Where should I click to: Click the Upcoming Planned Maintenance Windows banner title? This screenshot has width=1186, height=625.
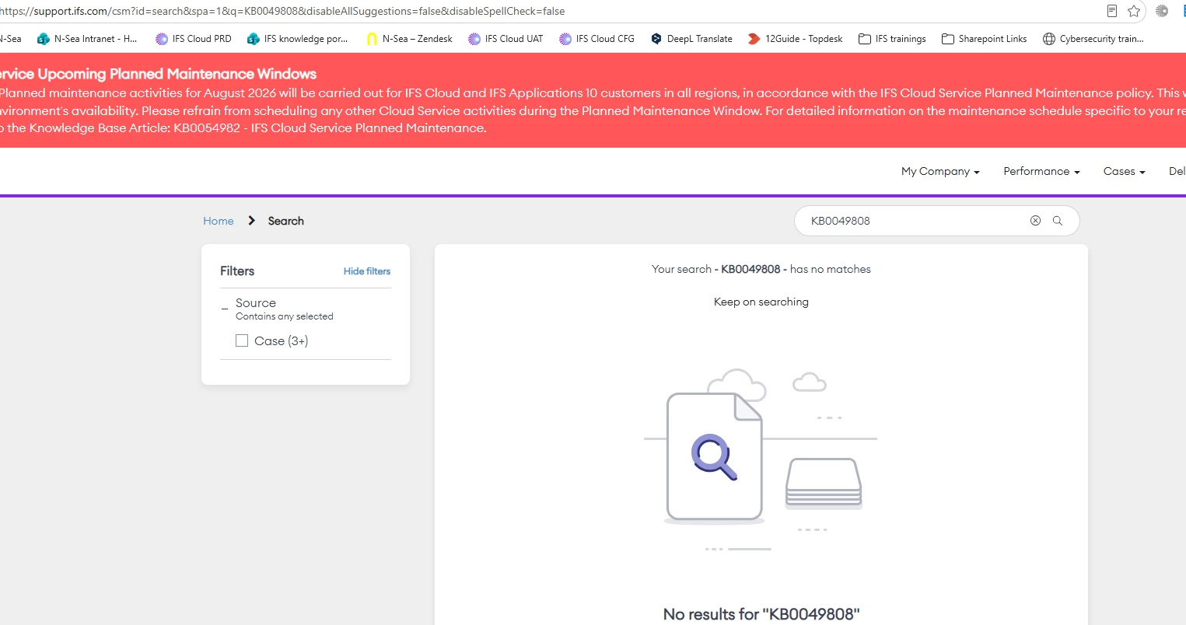click(x=159, y=74)
